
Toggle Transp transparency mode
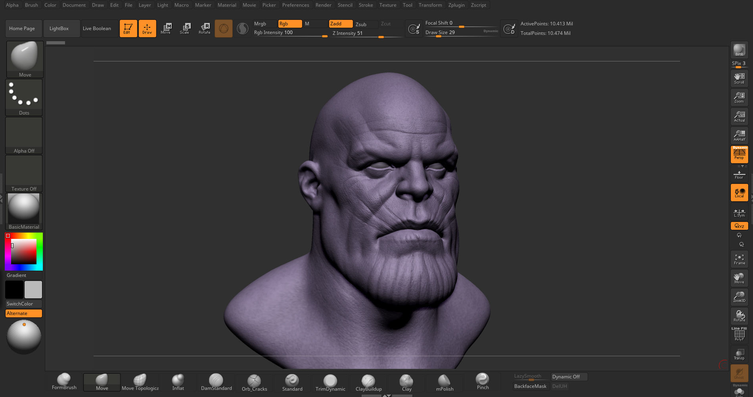[739, 354]
